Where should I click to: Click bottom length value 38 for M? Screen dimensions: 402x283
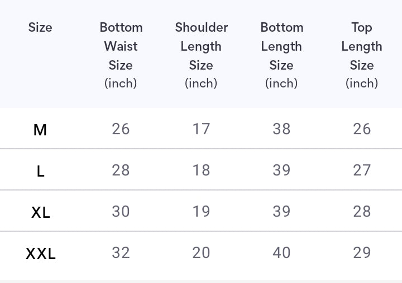[281, 129]
